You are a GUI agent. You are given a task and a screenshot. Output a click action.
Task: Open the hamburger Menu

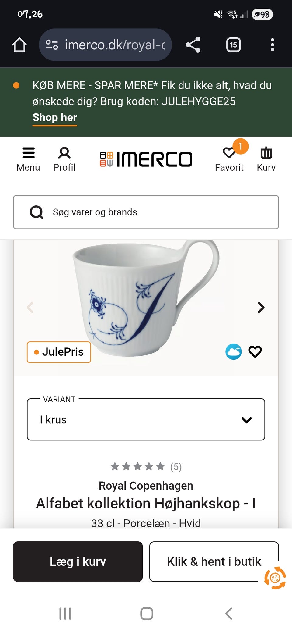[x=28, y=158]
